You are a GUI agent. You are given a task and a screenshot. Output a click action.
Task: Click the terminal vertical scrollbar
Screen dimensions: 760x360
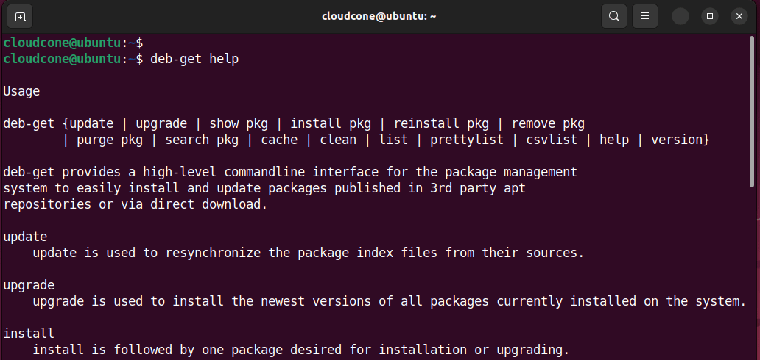(x=752, y=111)
